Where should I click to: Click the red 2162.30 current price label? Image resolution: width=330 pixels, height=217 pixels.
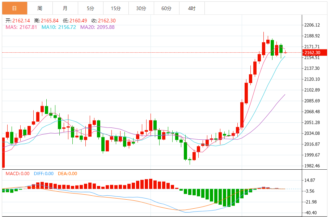tap(315, 52)
